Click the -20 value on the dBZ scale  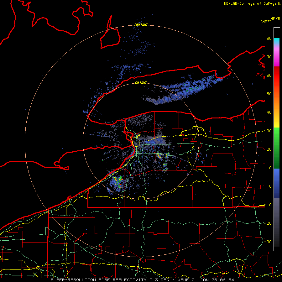pyautogui.click(x=268, y=223)
